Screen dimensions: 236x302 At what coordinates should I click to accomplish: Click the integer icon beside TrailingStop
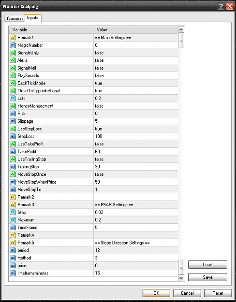pyautogui.click(x=13, y=167)
